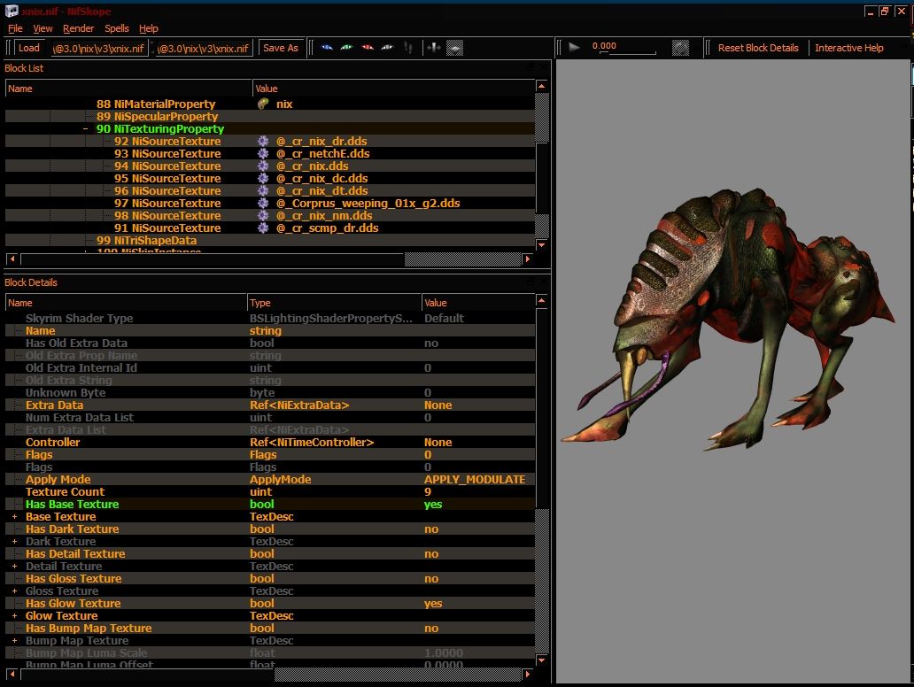Expand the Bump Map Texture row
Image resolution: width=914 pixels, height=687 pixels.
pos(14,640)
